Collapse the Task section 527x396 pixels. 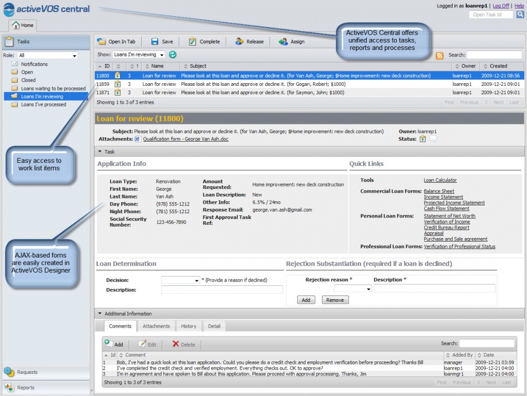pyautogui.click(x=100, y=152)
